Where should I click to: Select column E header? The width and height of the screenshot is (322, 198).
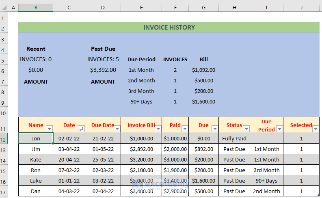(141, 8)
